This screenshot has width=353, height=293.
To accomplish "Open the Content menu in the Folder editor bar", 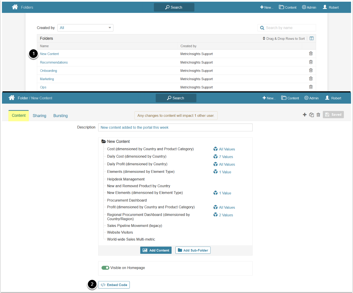I will [290, 98].
